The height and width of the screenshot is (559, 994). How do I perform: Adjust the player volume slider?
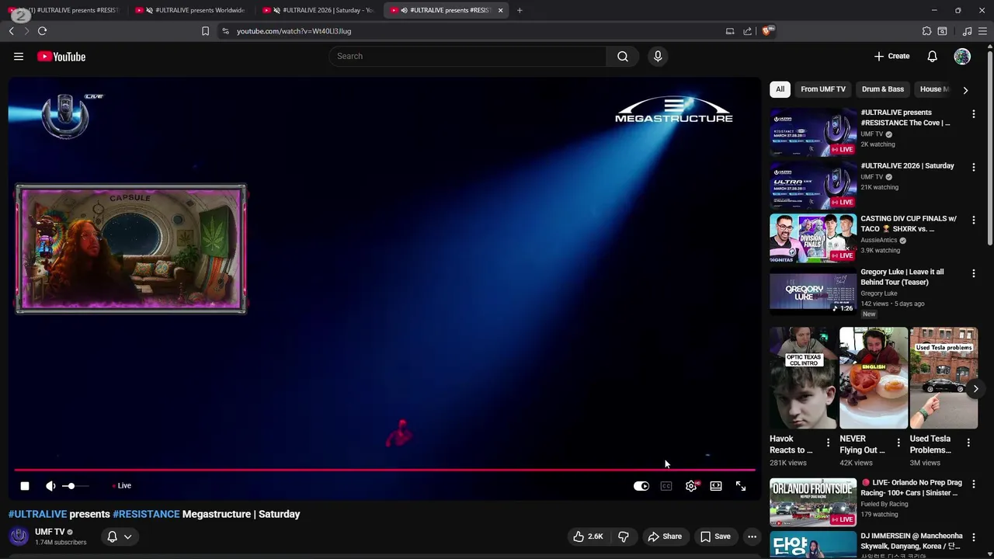click(x=75, y=486)
